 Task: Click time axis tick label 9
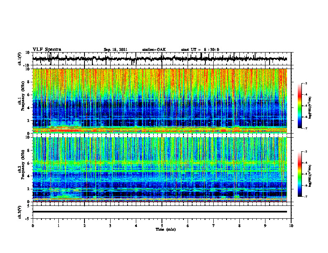coord(265,226)
